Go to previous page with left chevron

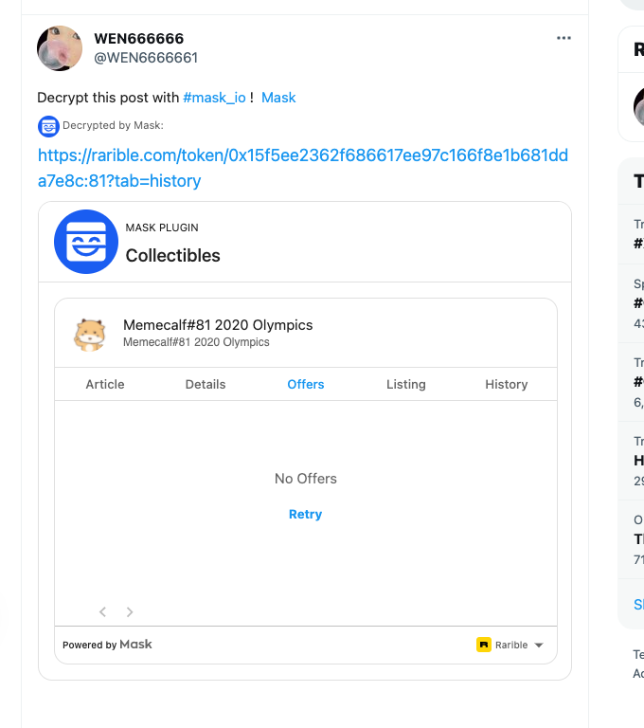[x=102, y=612]
